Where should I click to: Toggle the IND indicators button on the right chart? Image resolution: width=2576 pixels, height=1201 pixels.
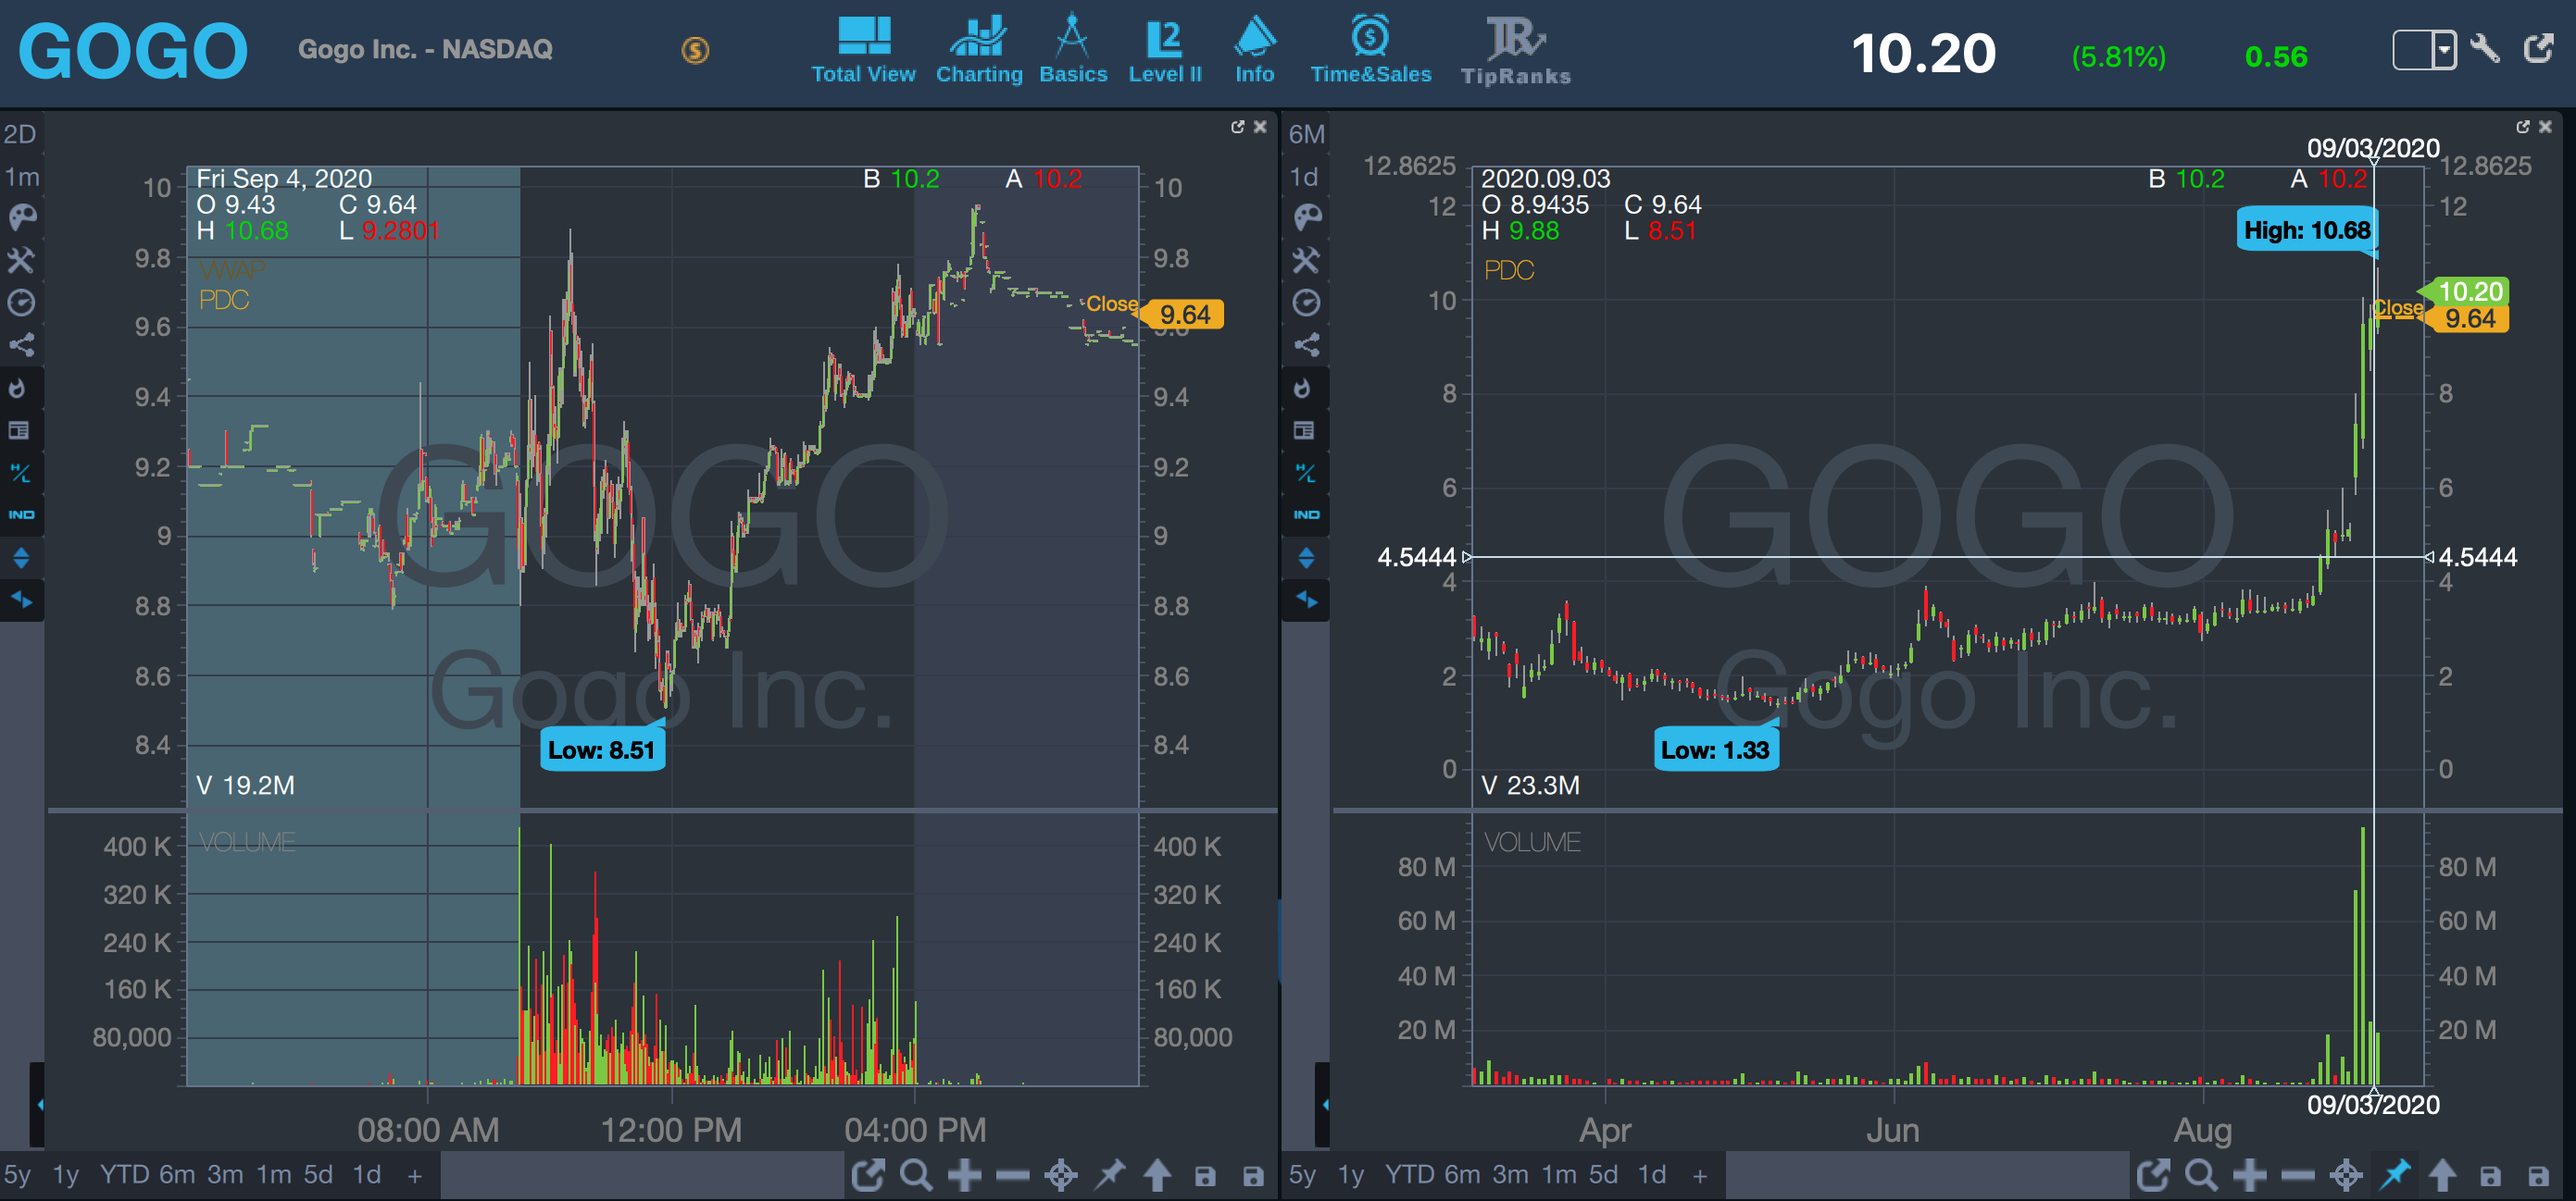(1306, 514)
